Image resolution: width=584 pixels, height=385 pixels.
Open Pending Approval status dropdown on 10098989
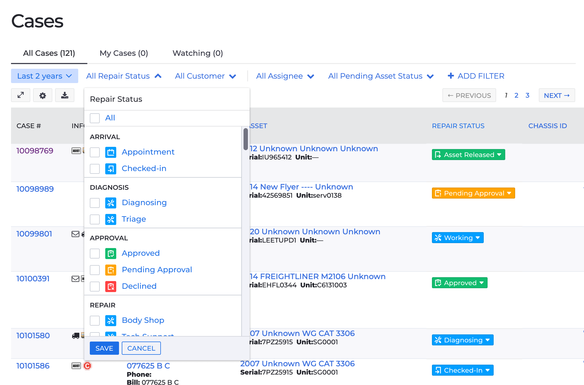point(473,193)
